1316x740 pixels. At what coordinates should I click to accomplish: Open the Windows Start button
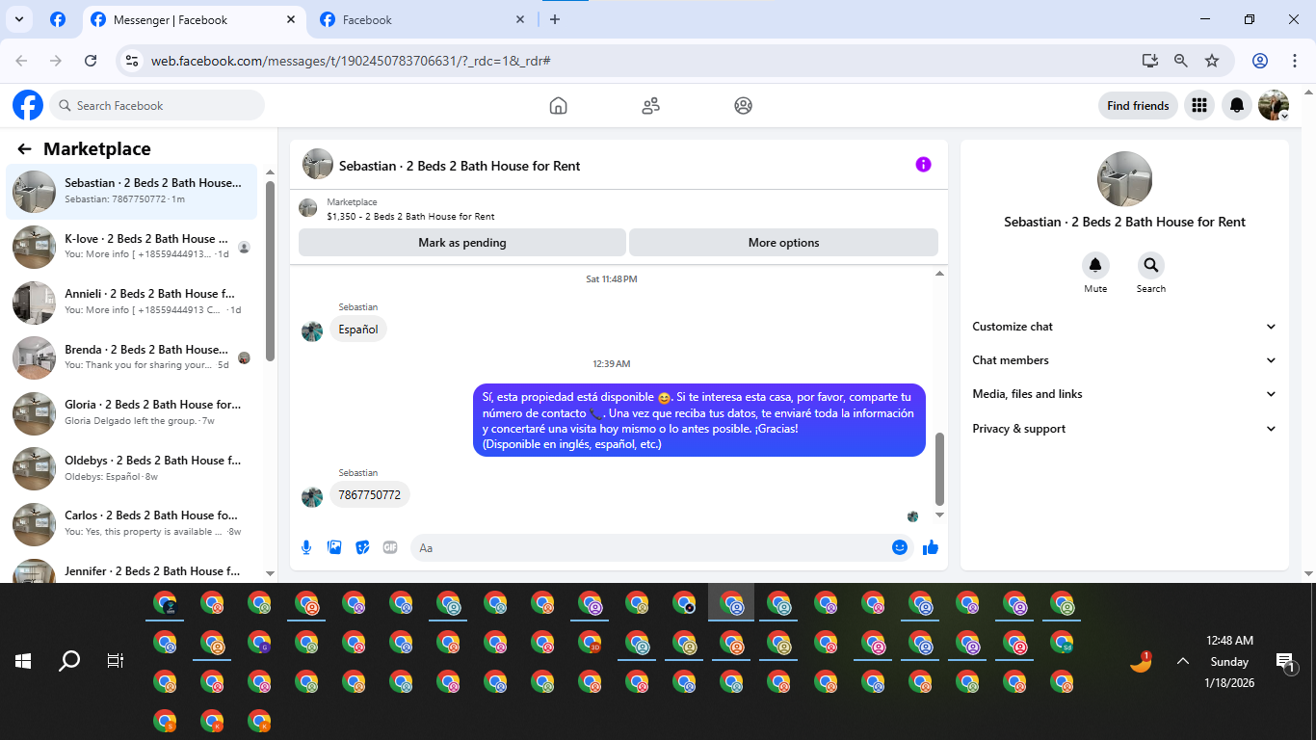click(x=23, y=661)
